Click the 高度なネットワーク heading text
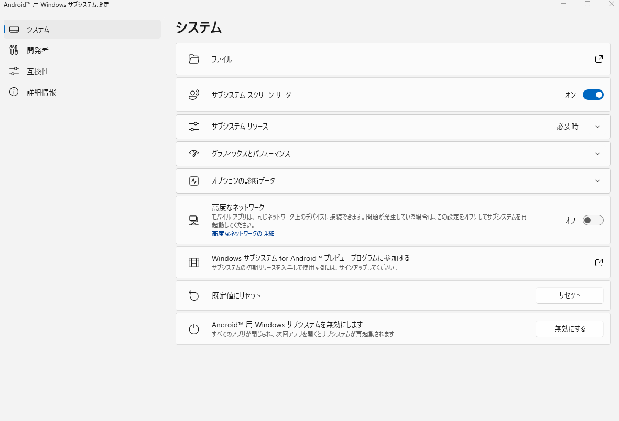 (238, 207)
